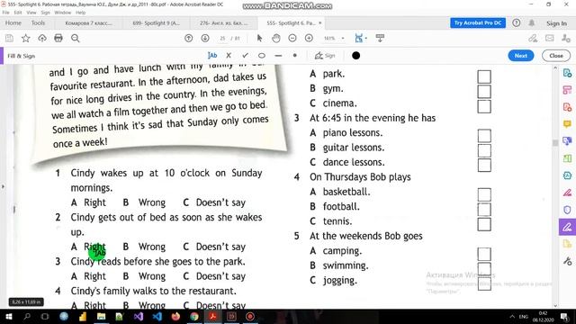Tick the checkbox next to guitar lessons

pos(484,150)
